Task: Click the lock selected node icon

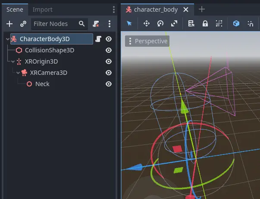Action: [x=205, y=24]
